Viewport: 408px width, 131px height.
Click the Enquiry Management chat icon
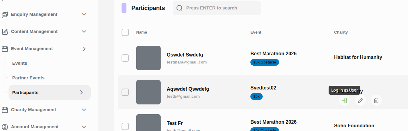point(5,14)
